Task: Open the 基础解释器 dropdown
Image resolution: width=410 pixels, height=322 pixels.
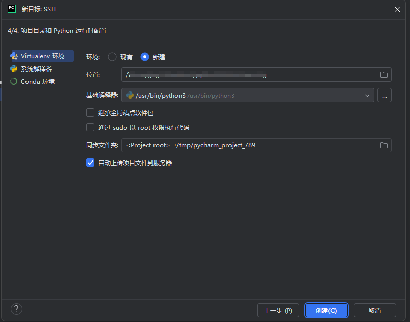Action: pos(248,95)
